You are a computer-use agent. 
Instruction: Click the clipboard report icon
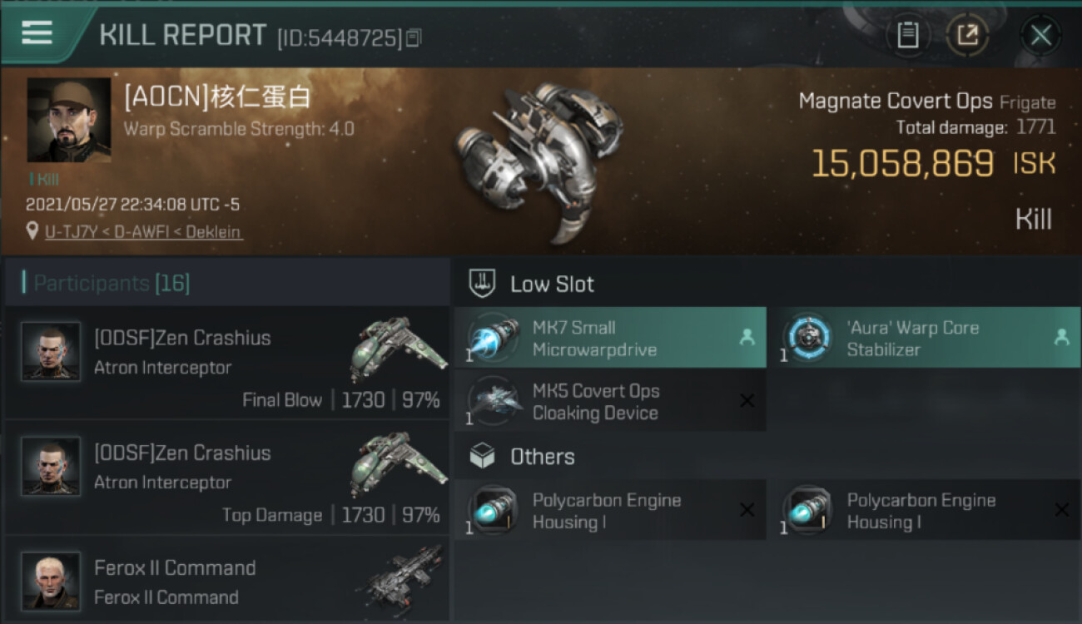(907, 35)
